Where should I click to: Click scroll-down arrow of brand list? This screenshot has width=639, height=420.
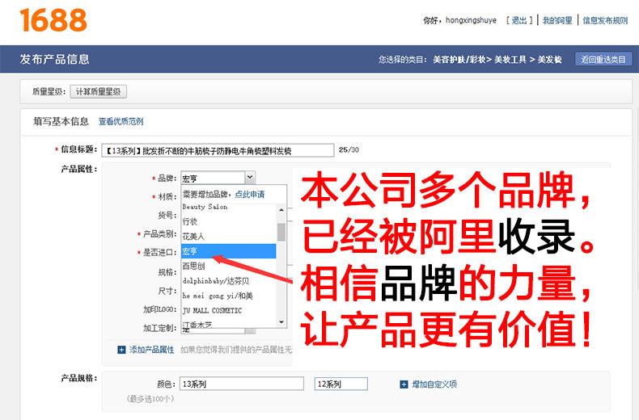pyautogui.click(x=281, y=322)
